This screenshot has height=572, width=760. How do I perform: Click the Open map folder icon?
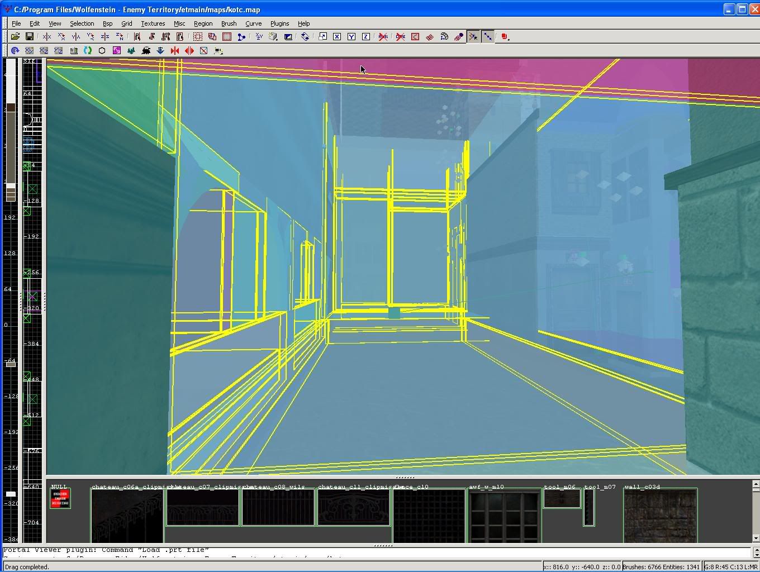(x=15, y=37)
